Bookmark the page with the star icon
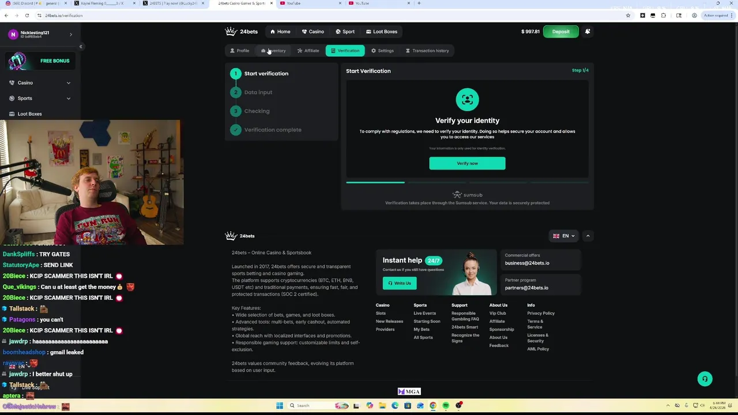738x415 pixels. [x=628, y=16]
